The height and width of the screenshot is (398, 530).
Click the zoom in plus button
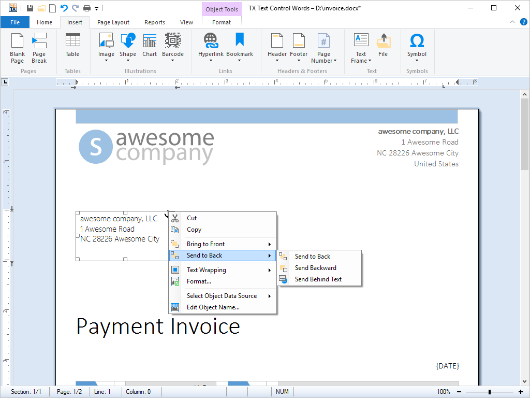pos(521,392)
